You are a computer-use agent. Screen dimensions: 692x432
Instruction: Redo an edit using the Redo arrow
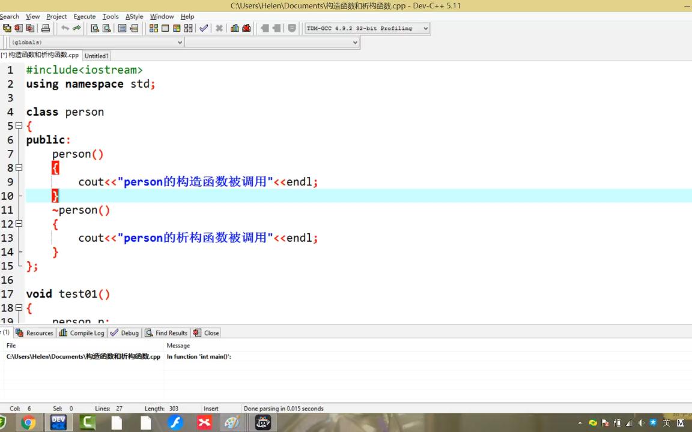coord(77,28)
